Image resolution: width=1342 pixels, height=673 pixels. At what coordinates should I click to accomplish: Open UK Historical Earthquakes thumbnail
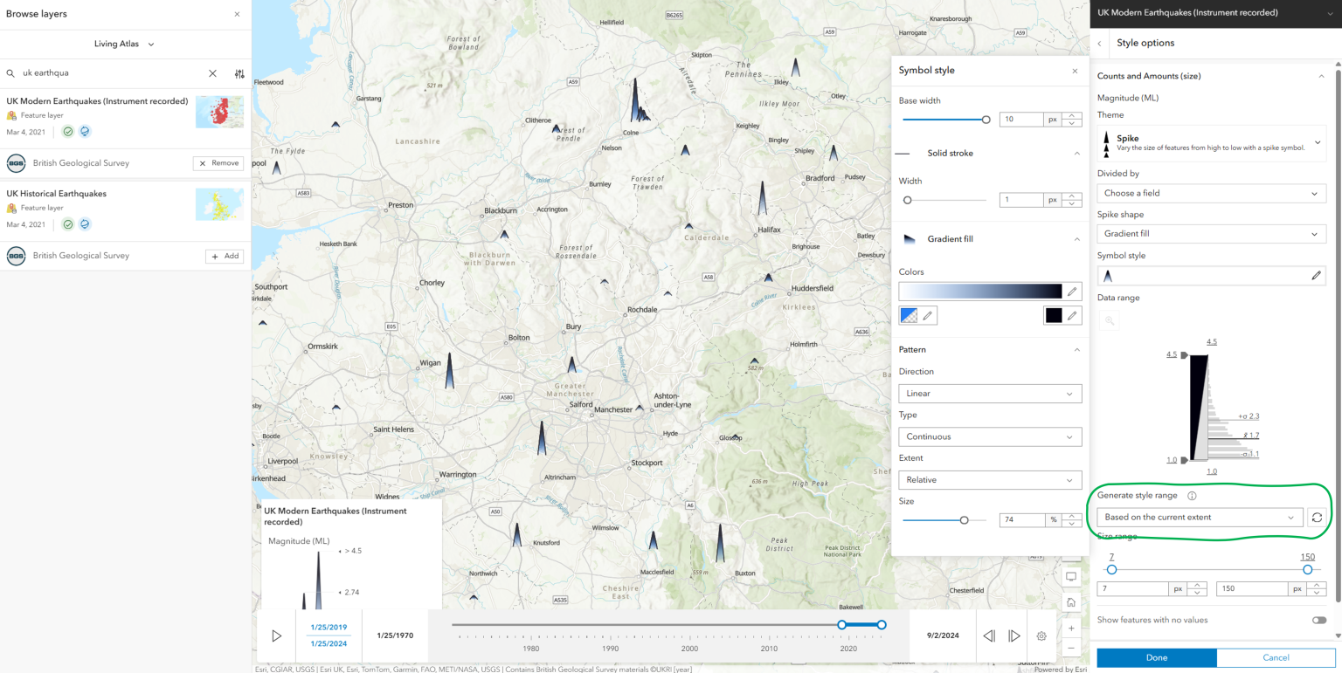[x=219, y=204]
